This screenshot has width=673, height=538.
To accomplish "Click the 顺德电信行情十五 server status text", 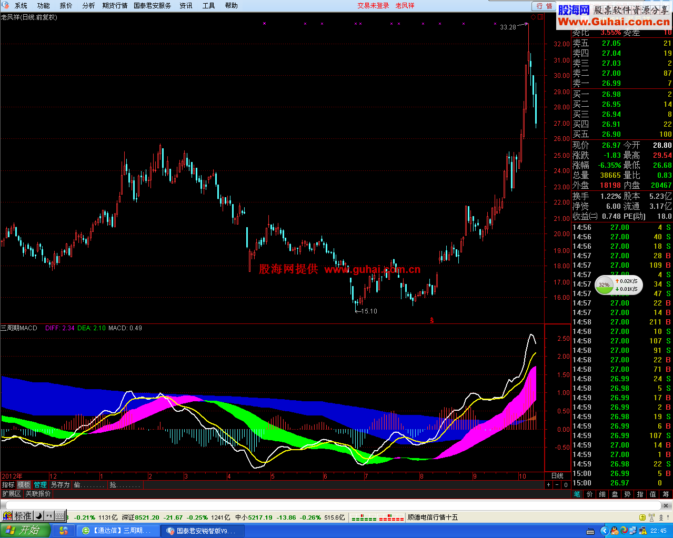I will (433, 517).
